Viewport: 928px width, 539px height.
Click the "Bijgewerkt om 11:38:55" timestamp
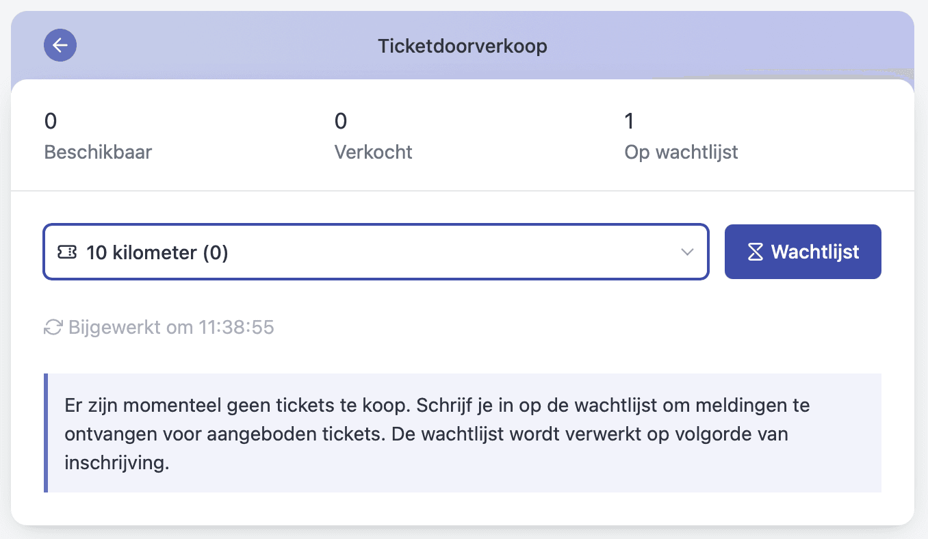point(171,327)
